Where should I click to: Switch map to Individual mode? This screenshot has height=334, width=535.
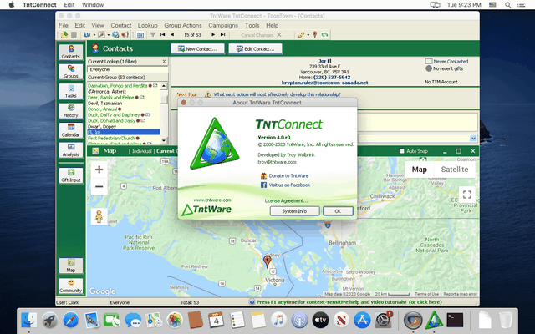pos(141,151)
